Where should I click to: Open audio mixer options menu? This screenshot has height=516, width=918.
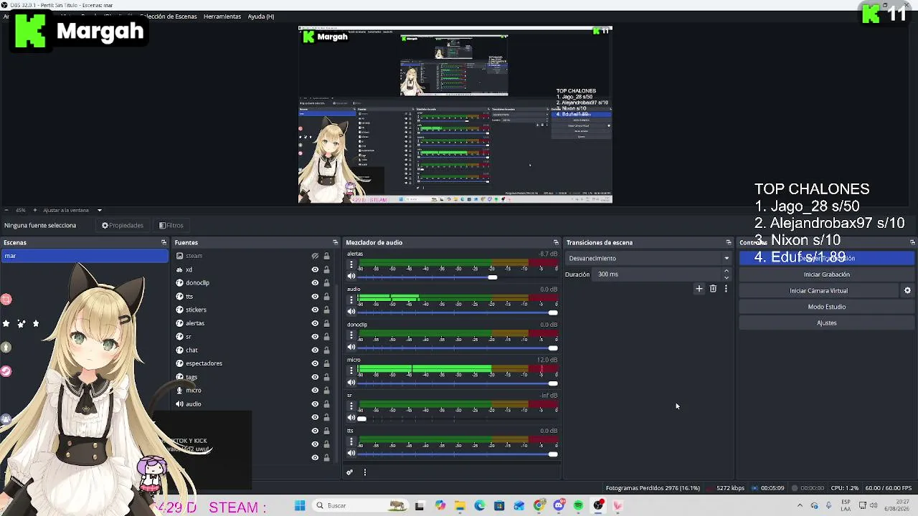(364, 472)
